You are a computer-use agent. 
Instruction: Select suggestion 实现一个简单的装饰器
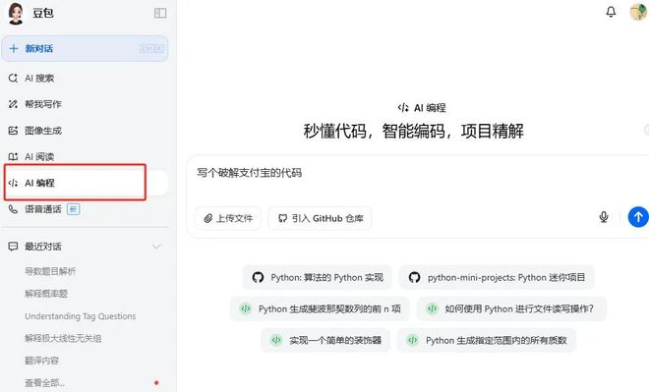[x=325, y=340]
